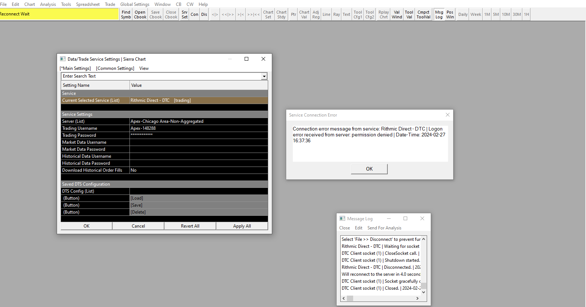This screenshot has width=586, height=307.
Task: Toggle the Tool Val window
Action: click(409, 14)
